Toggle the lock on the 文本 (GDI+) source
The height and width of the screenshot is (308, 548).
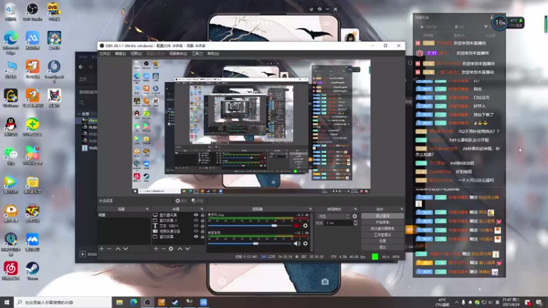tap(202, 226)
